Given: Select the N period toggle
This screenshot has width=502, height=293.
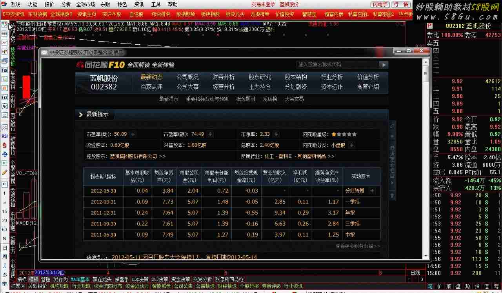Looking at the screenshot, I should pos(5,238).
